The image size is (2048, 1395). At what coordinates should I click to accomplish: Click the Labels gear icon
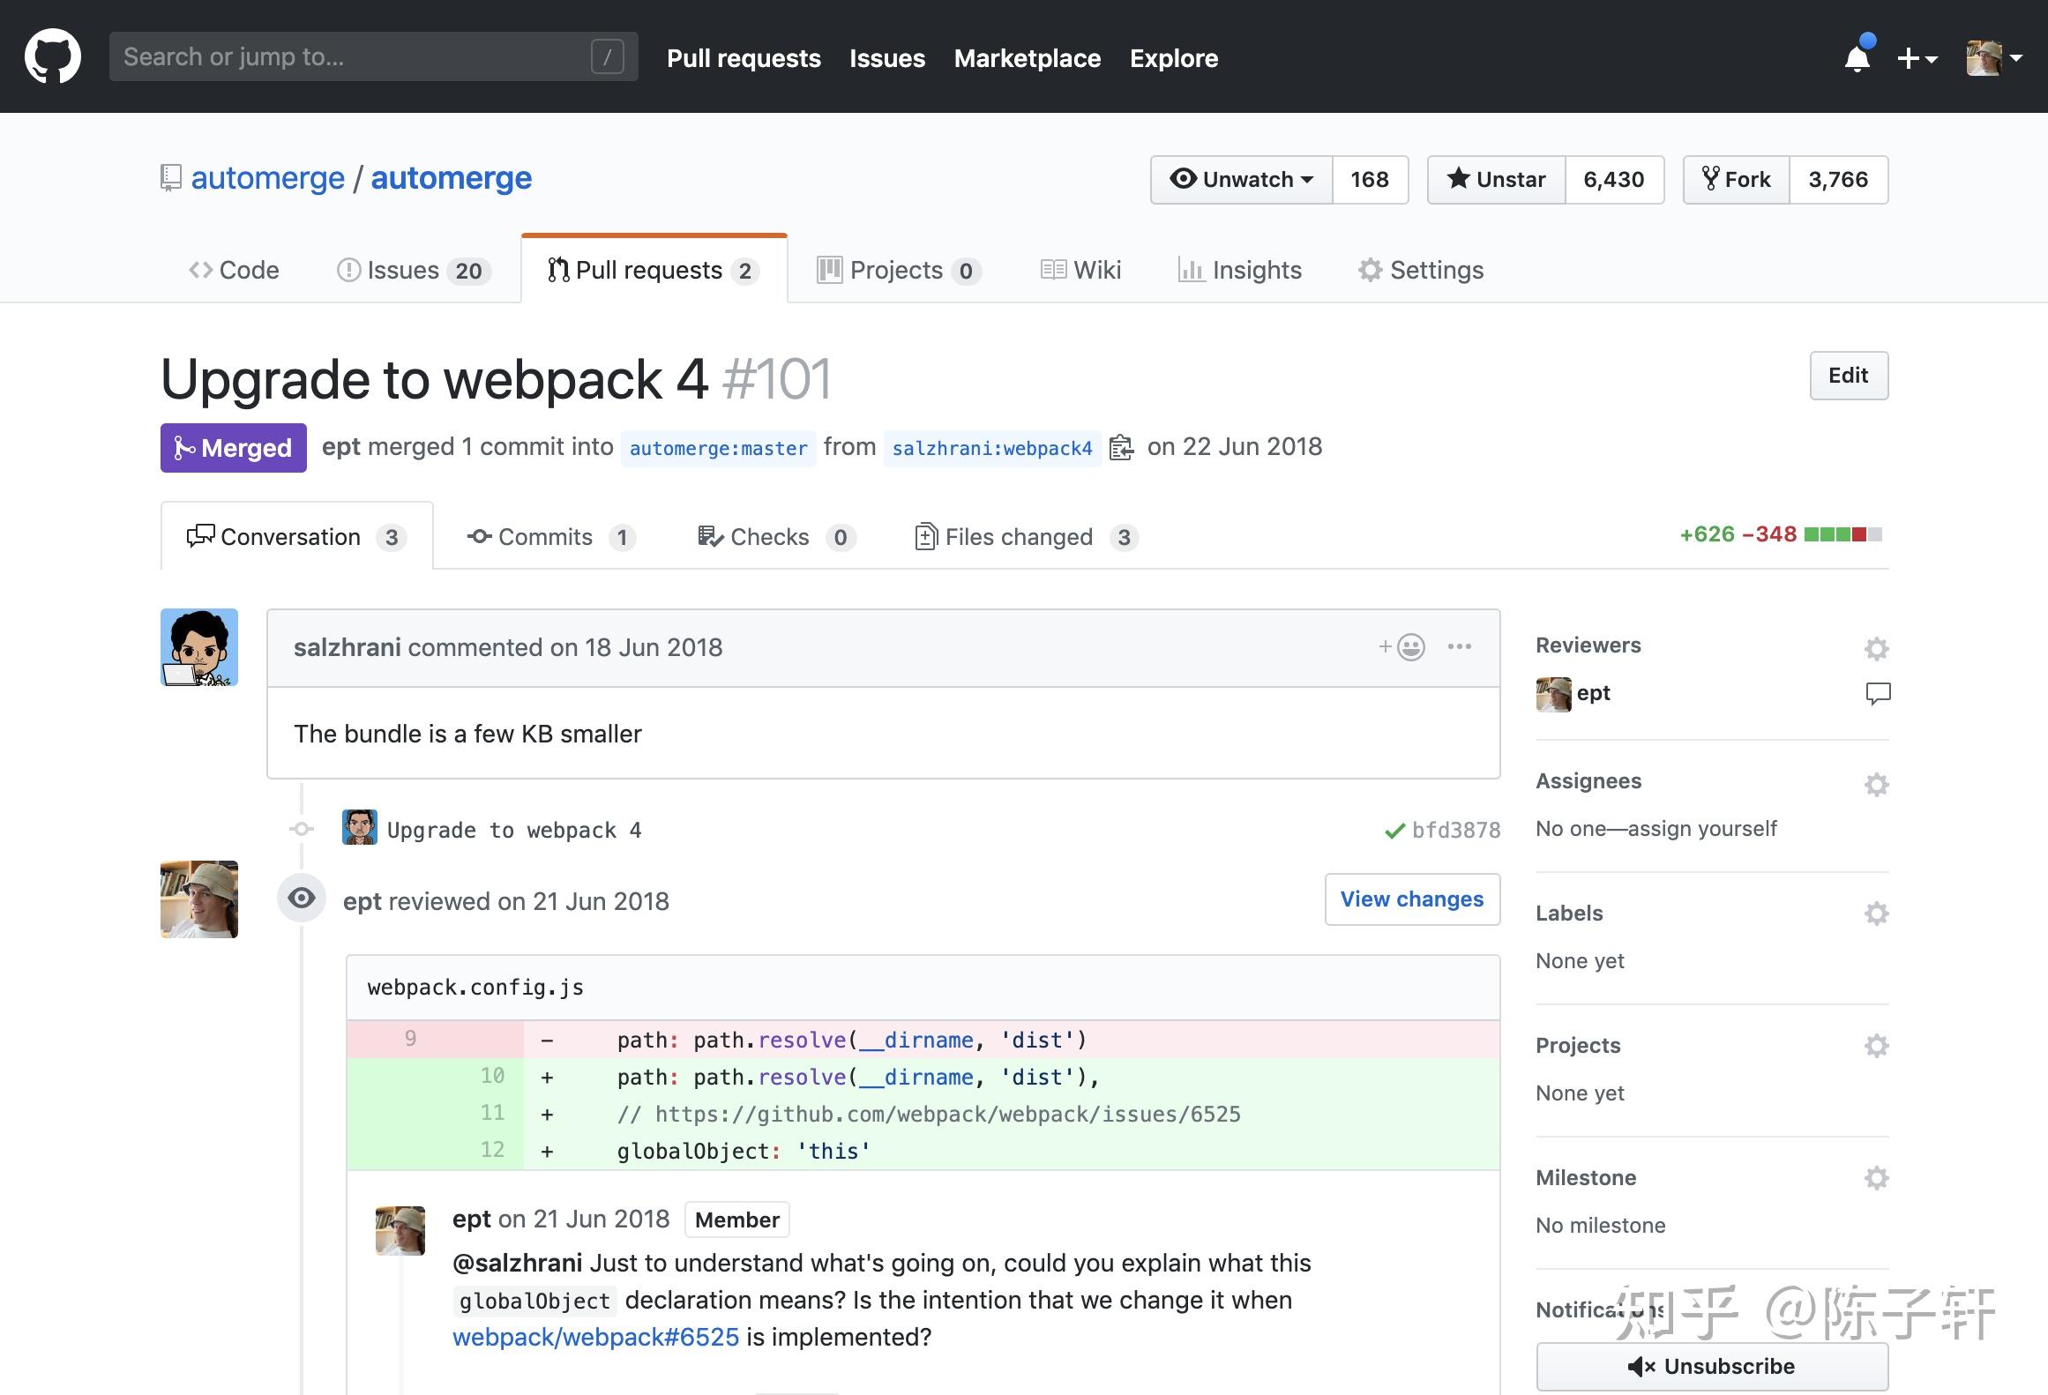pyautogui.click(x=1876, y=913)
